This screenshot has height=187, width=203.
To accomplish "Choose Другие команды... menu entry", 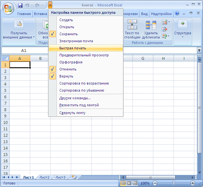I will coord(86,98).
